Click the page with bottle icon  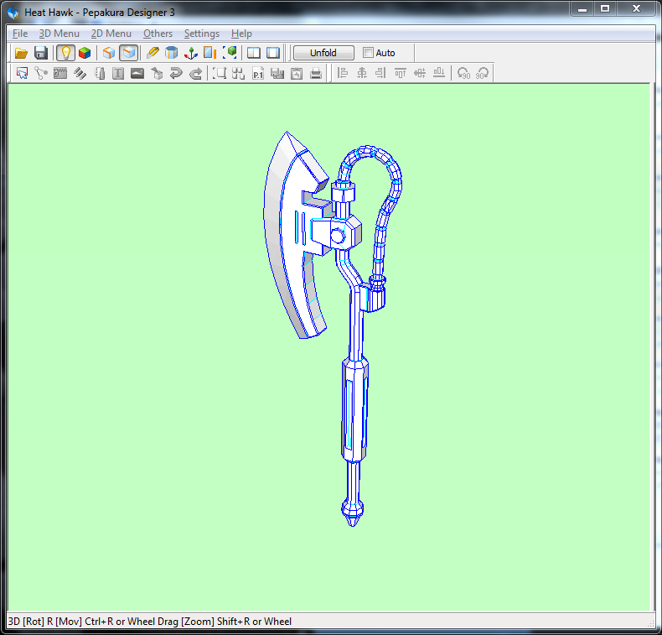point(99,73)
